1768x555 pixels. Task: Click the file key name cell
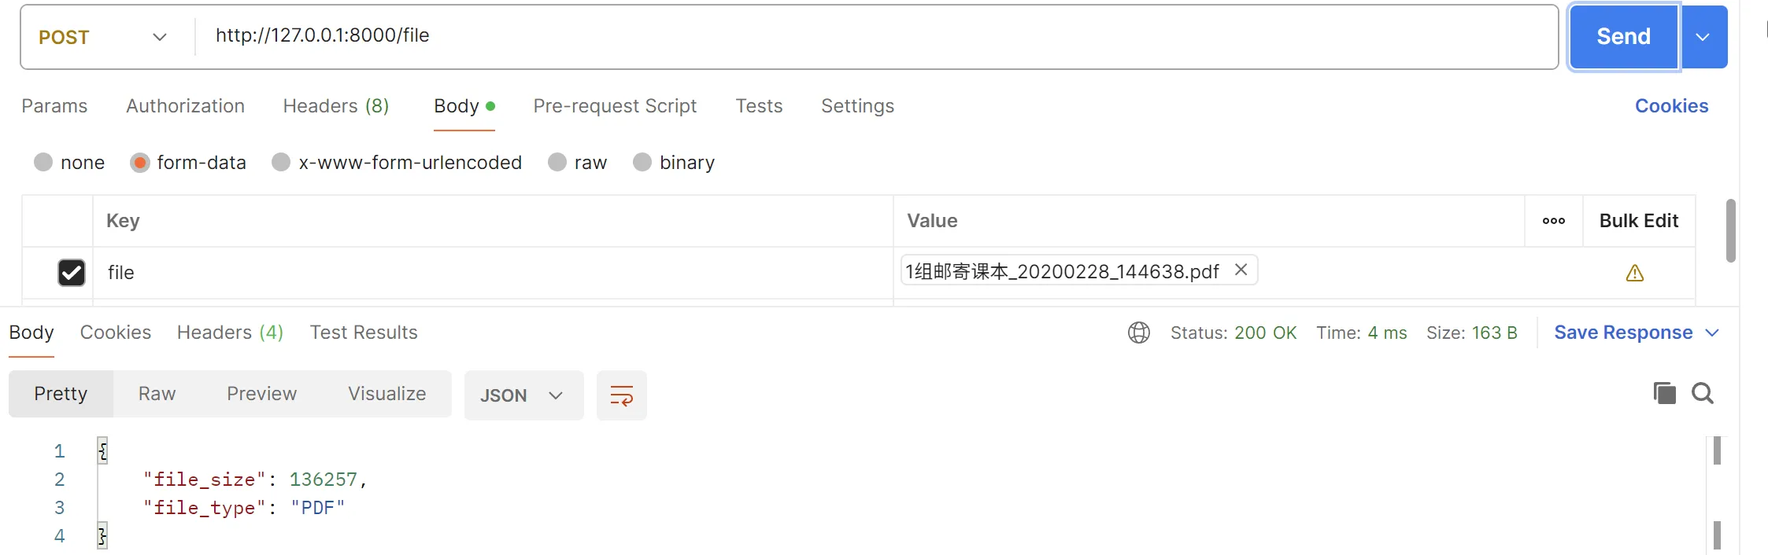click(493, 273)
